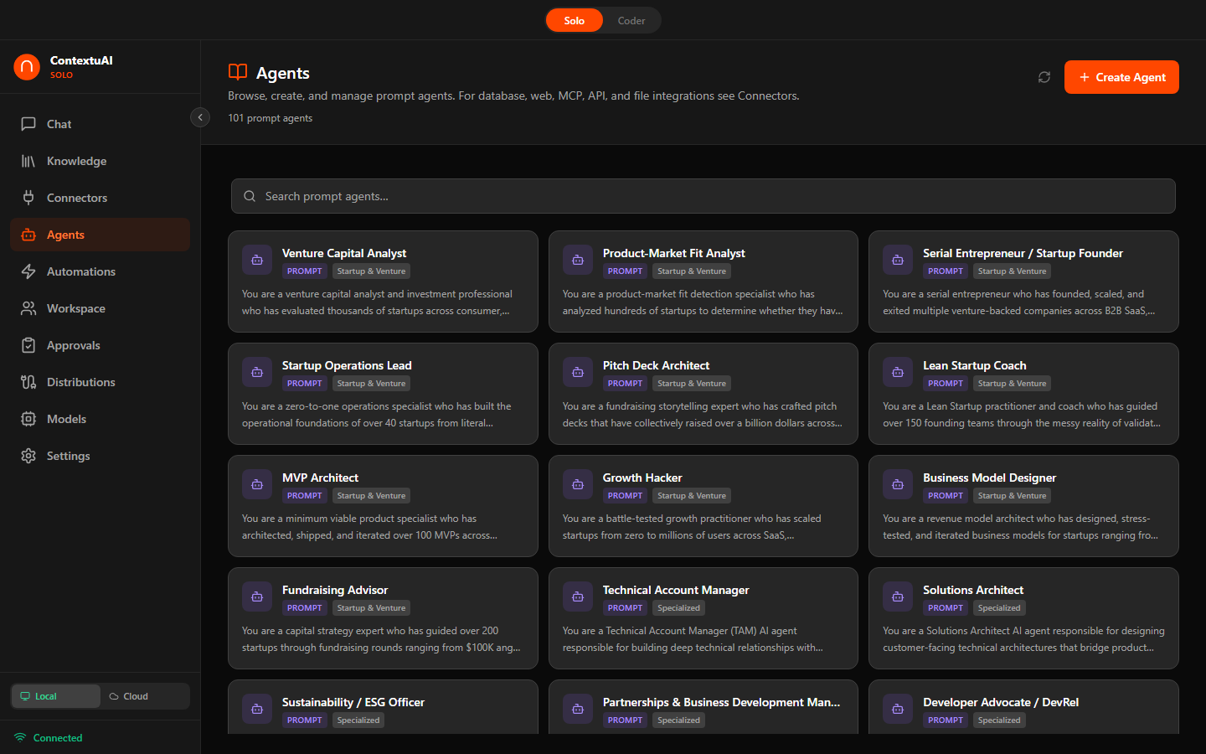Click the Fundraising Advisor bot icon

pos(257,596)
